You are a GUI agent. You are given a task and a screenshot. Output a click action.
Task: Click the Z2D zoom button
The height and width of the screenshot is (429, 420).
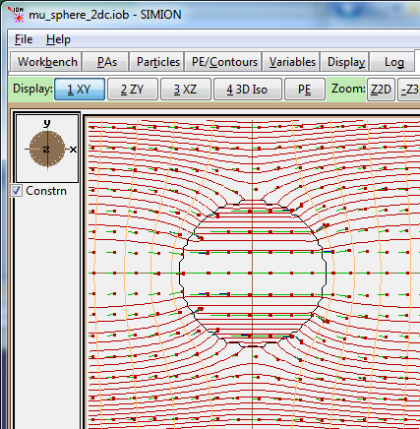tap(381, 90)
